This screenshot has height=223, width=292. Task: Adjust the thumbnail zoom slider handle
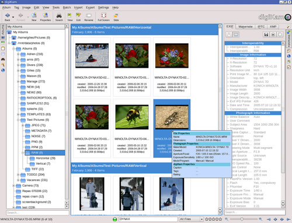242,219
